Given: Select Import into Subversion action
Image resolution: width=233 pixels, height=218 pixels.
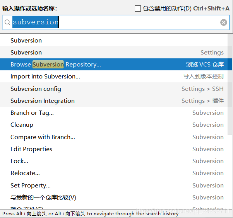Looking at the screenshot, I should pyautogui.click(x=114, y=77).
